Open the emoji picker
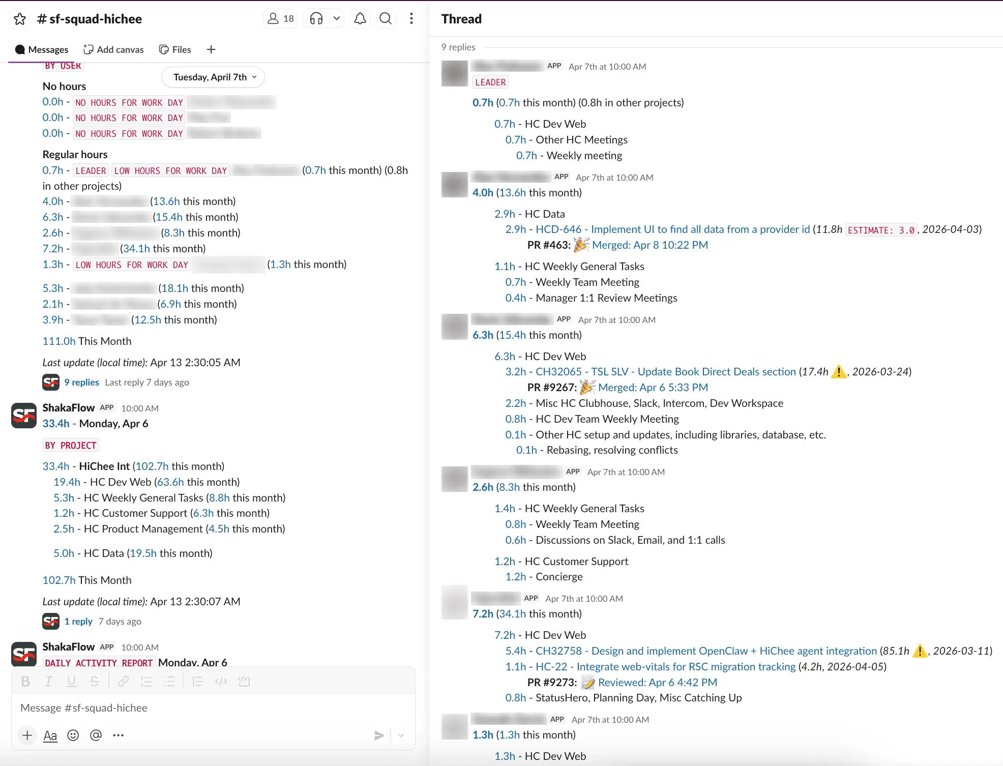This screenshot has height=766, width=1003. [x=73, y=735]
